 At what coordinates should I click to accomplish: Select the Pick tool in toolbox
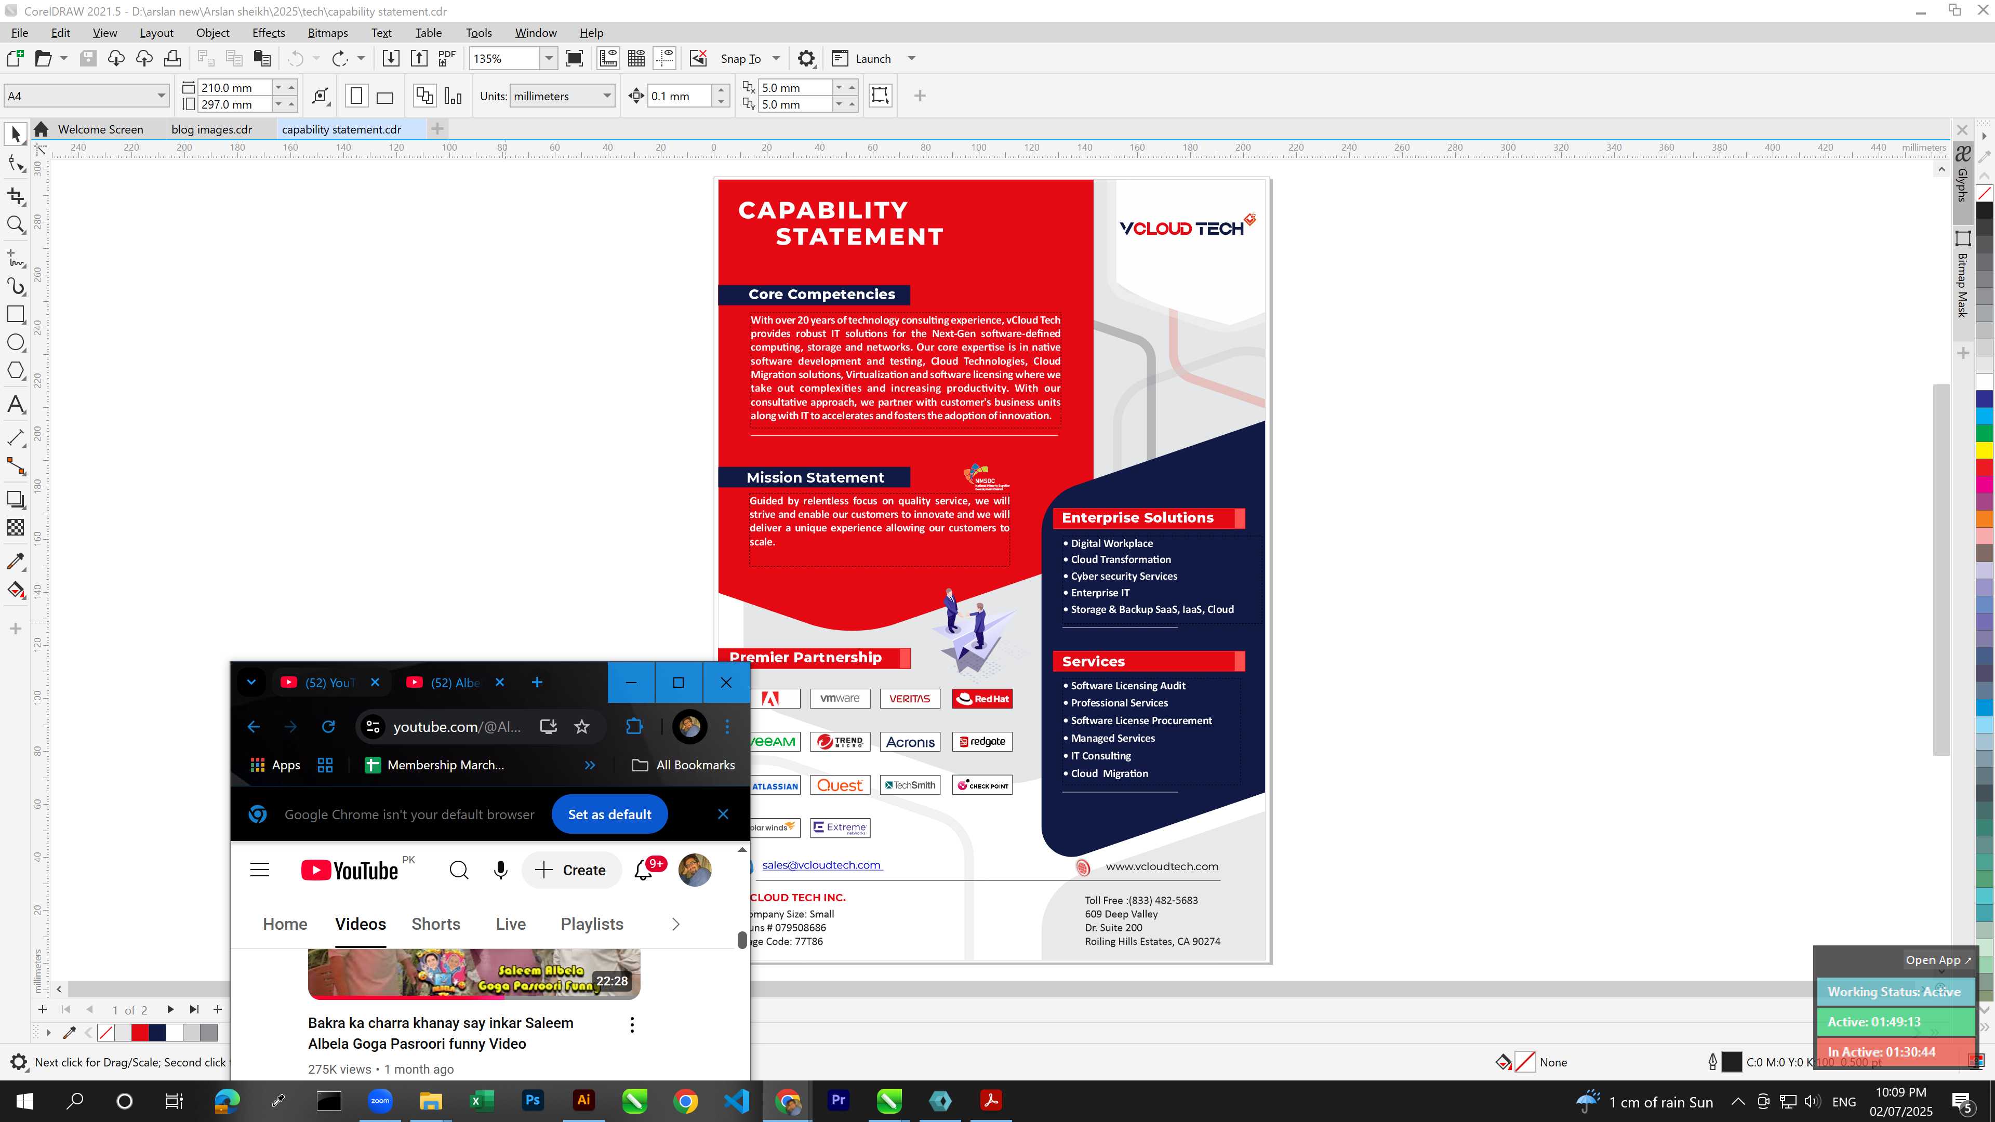(16, 134)
